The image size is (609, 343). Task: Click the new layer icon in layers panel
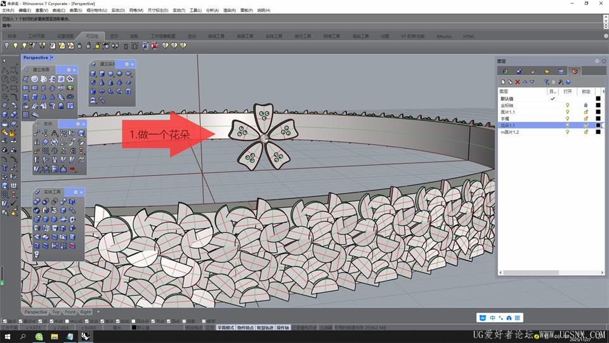(x=503, y=82)
